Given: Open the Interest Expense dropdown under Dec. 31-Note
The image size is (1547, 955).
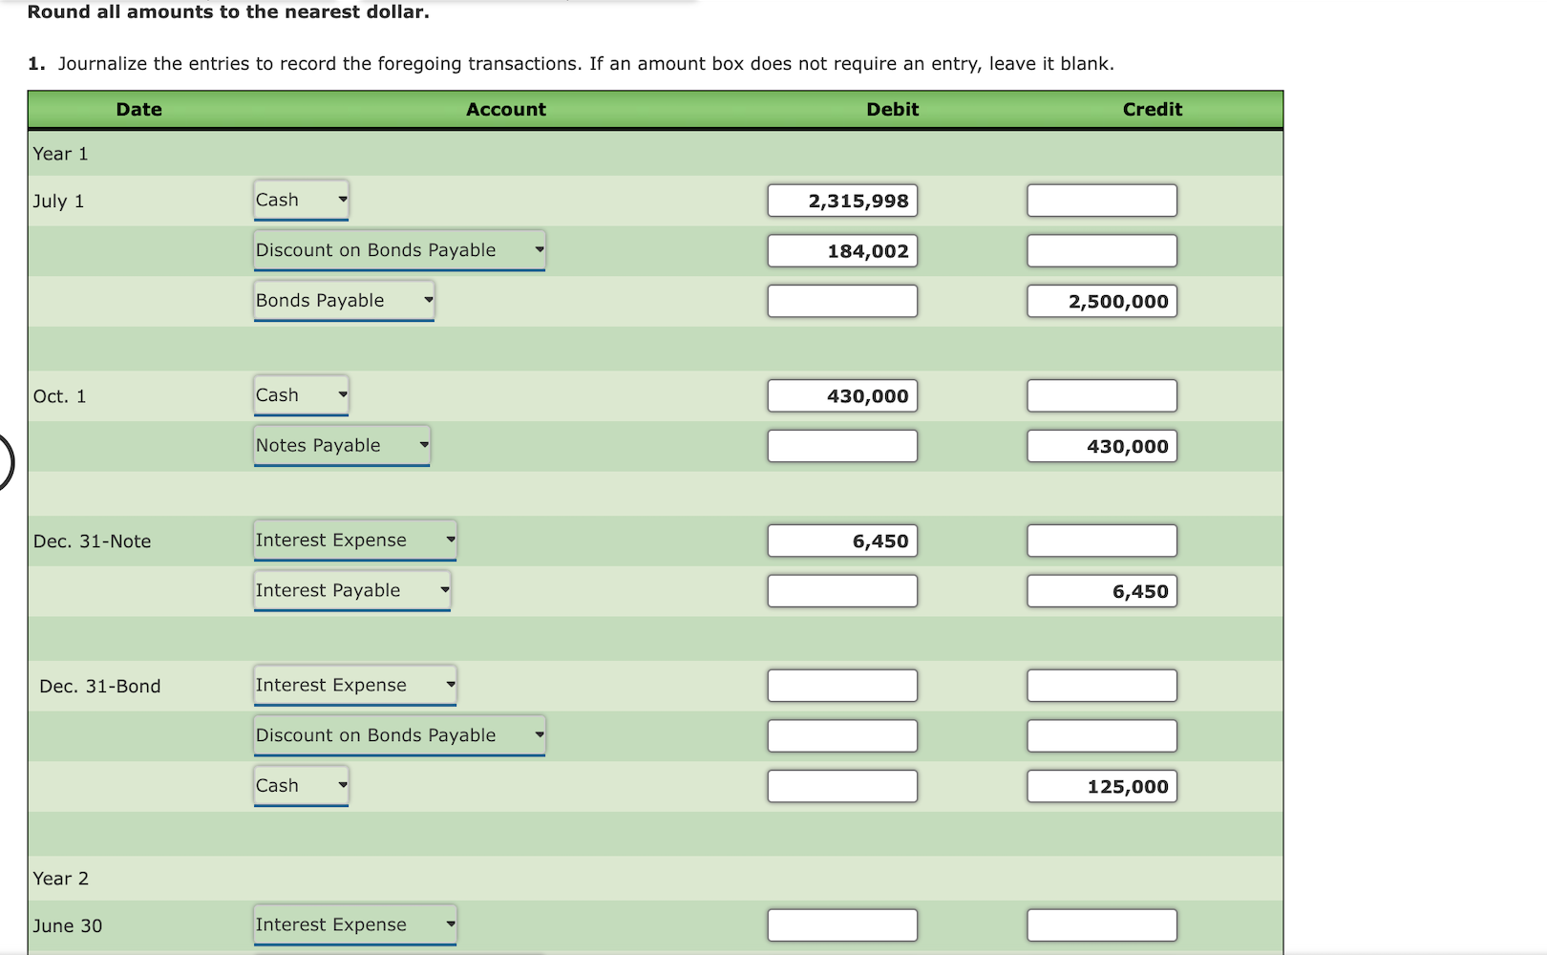Looking at the screenshot, I should tap(354, 540).
